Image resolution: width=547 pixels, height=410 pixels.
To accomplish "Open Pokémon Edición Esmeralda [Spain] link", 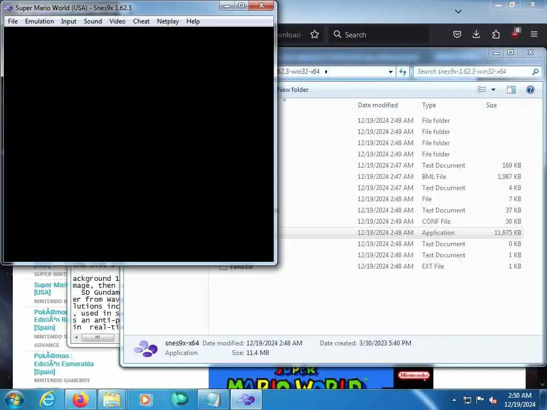I will pos(64,364).
